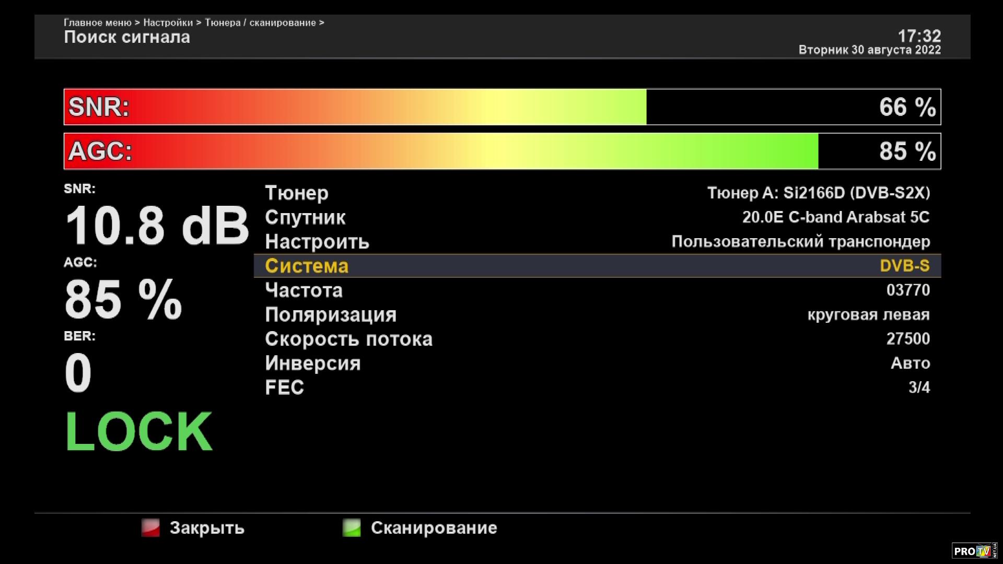1003x564 pixels.
Task: Click the 10.8 dB SNR readout
Action: click(157, 226)
